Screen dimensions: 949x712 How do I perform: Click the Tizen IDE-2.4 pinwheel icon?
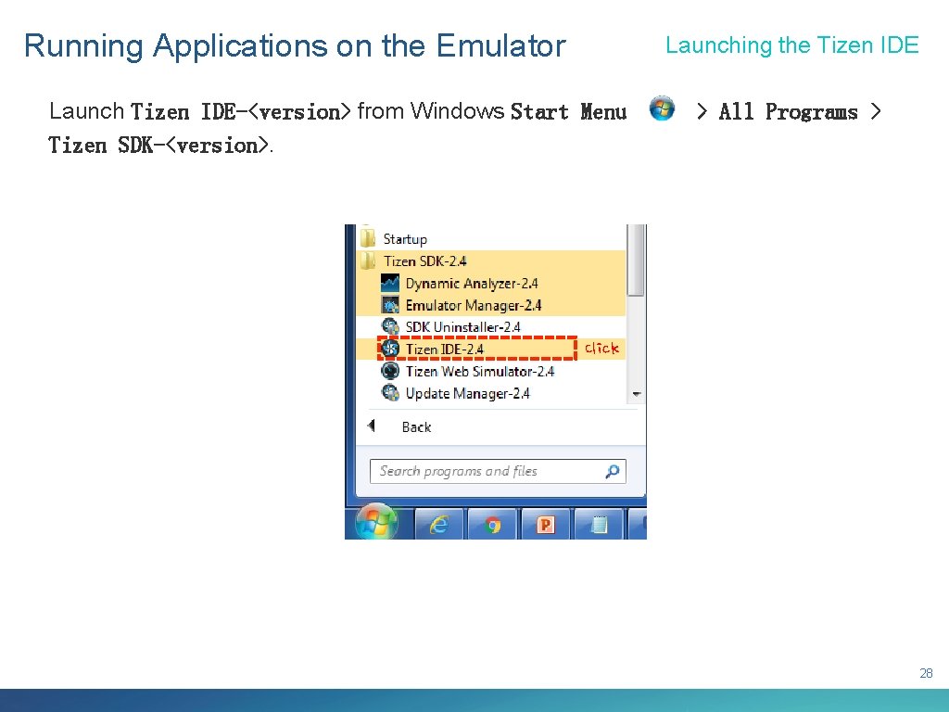tap(390, 349)
